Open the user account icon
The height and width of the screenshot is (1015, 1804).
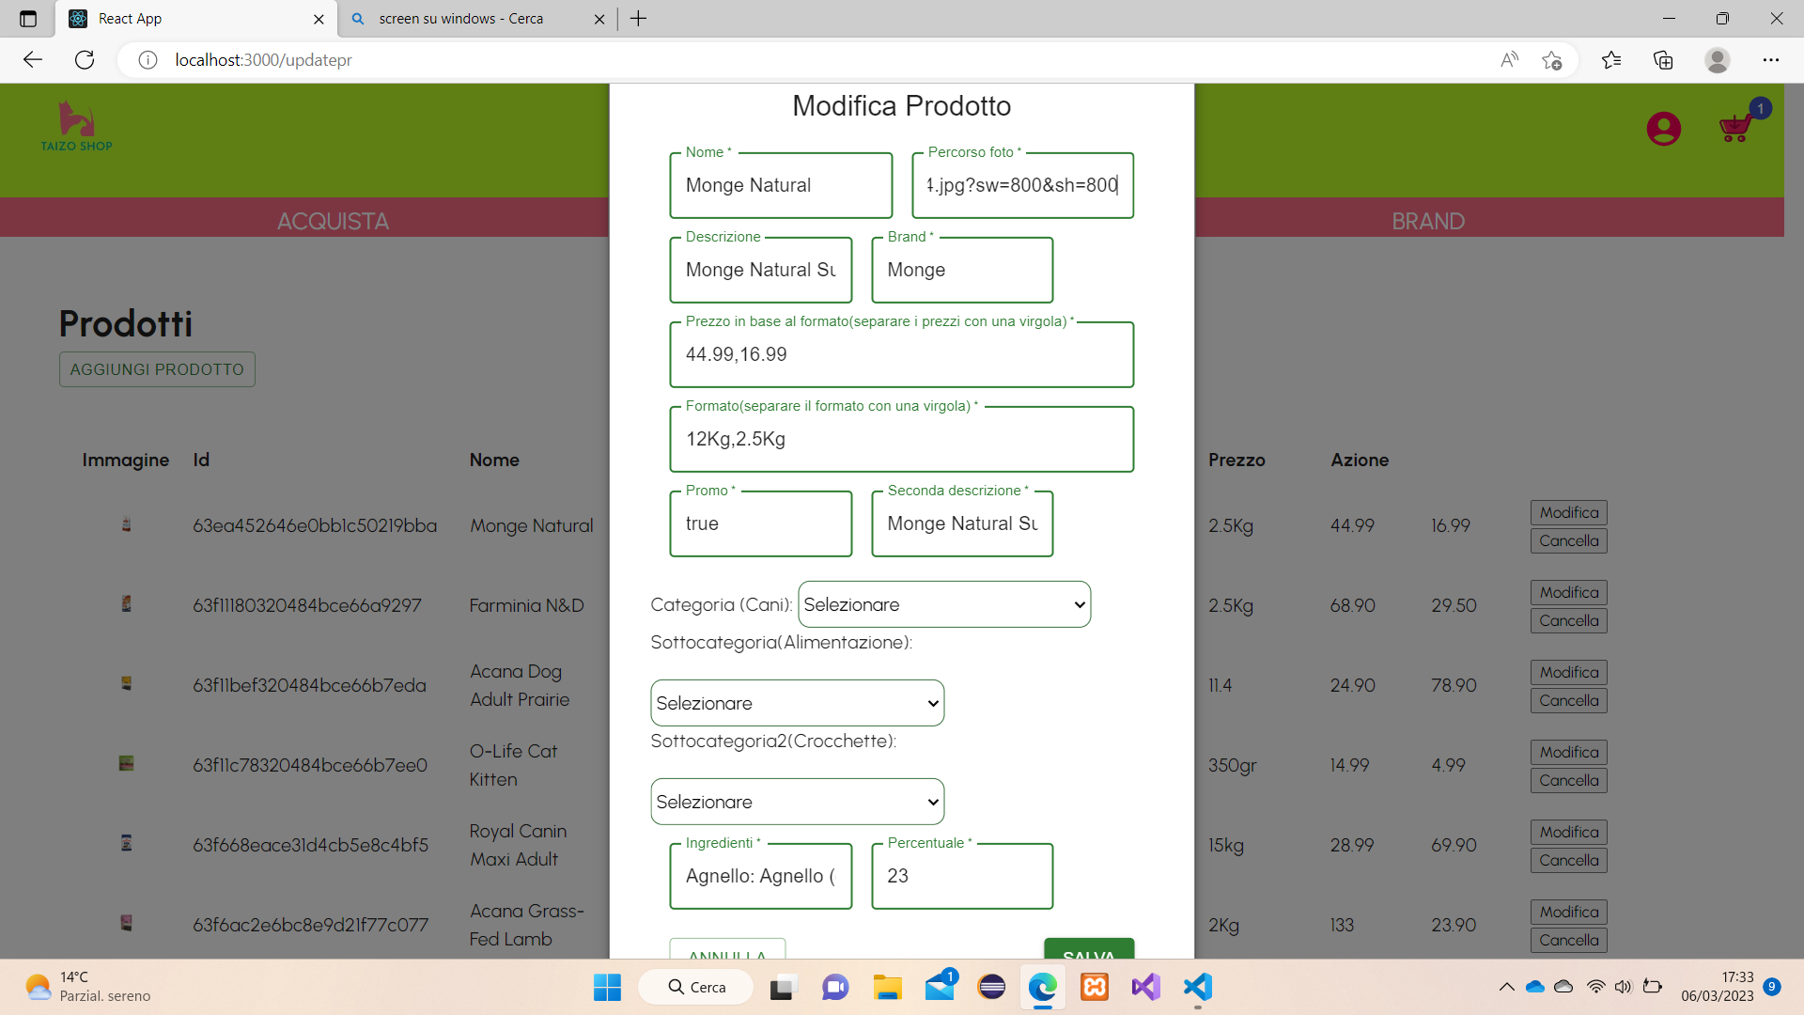1663,129
